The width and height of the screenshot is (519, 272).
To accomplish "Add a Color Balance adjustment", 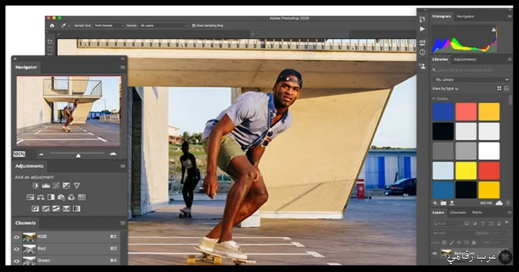I will pos(41,197).
